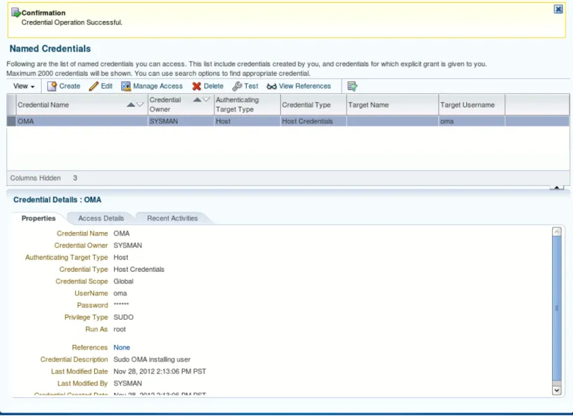Image resolution: width=573 pixels, height=418 pixels.
Task: Open Manage Access via its label
Action: 158,86
